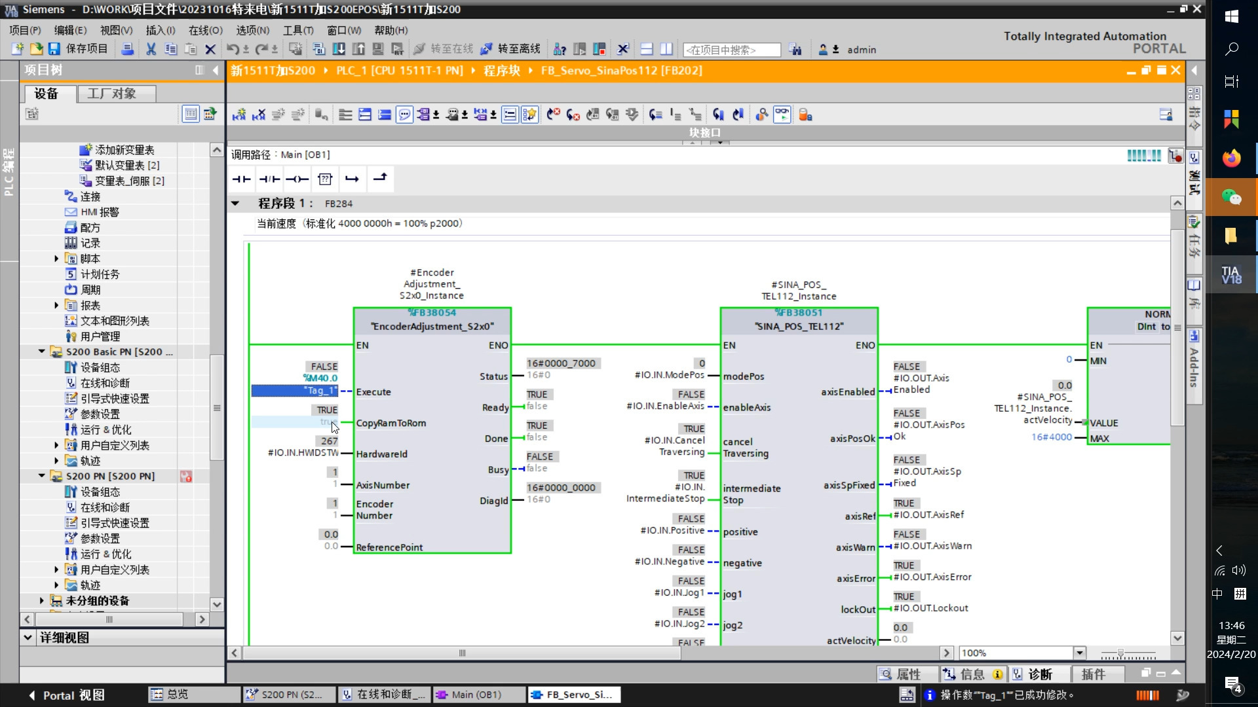Adjust the editor zoom slider
The image size is (1258, 707).
click(1120, 653)
